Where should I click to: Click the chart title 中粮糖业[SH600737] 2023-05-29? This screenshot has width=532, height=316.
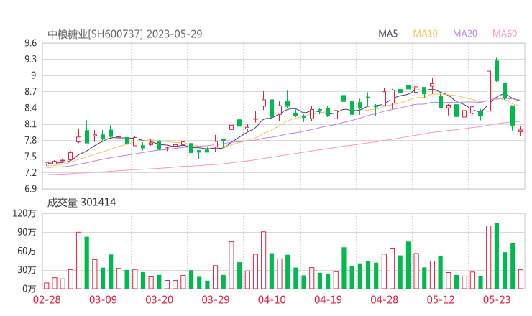pyautogui.click(x=124, y=34)
